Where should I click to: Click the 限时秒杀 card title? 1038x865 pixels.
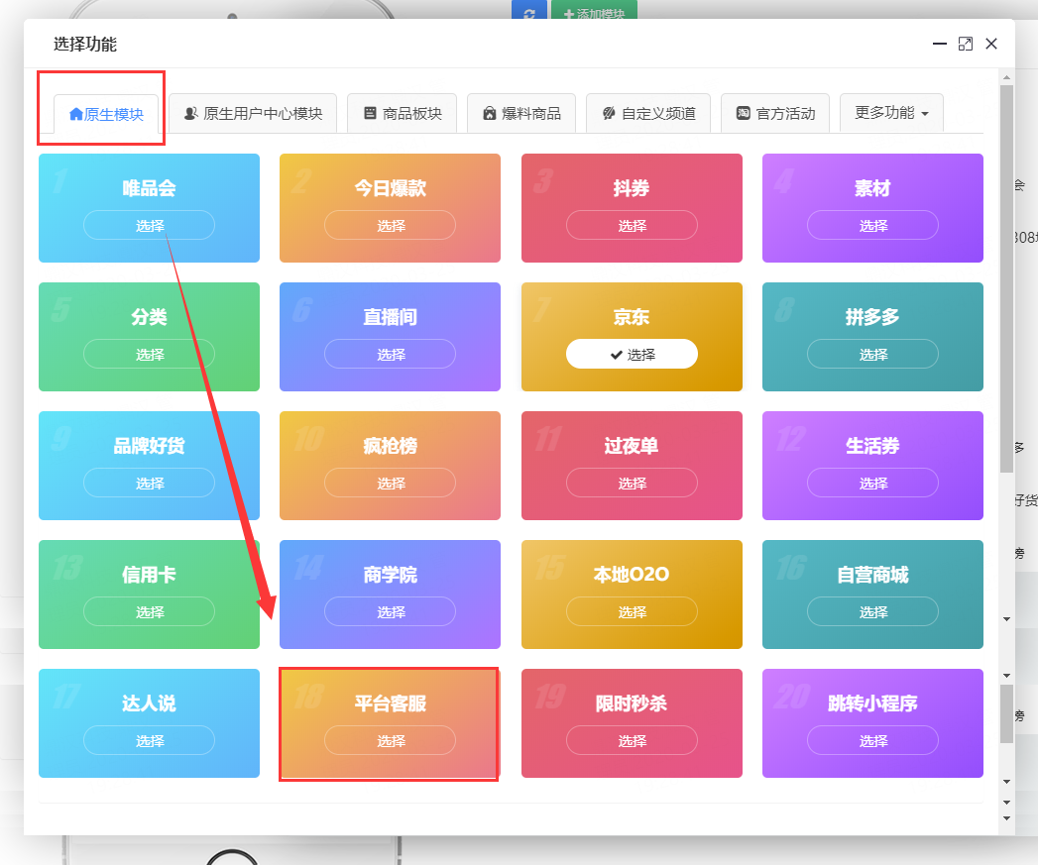pos(632,703)
